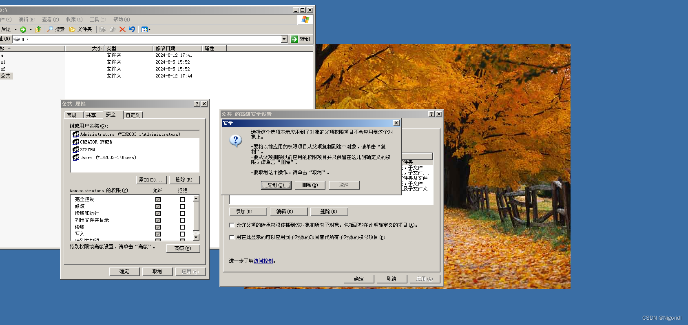Click the question mark icon in 安全 dialog
Screen dimensions: 688x325
(236, 141)
